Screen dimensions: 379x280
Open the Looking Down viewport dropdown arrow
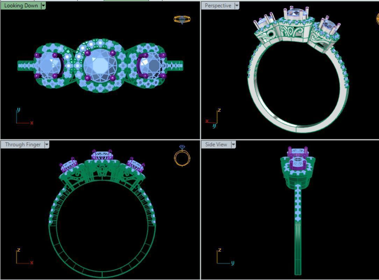coord(43,6)
